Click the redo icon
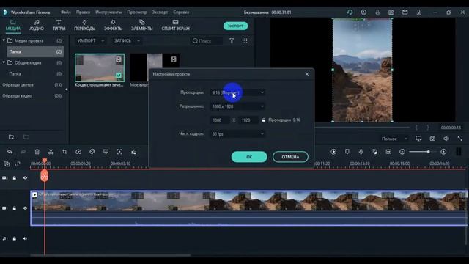 [23, 152]
